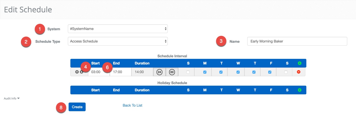The image size is (356, 122).
Task: Click the move interval up arrow icon
Action: [x=77, y=72]
